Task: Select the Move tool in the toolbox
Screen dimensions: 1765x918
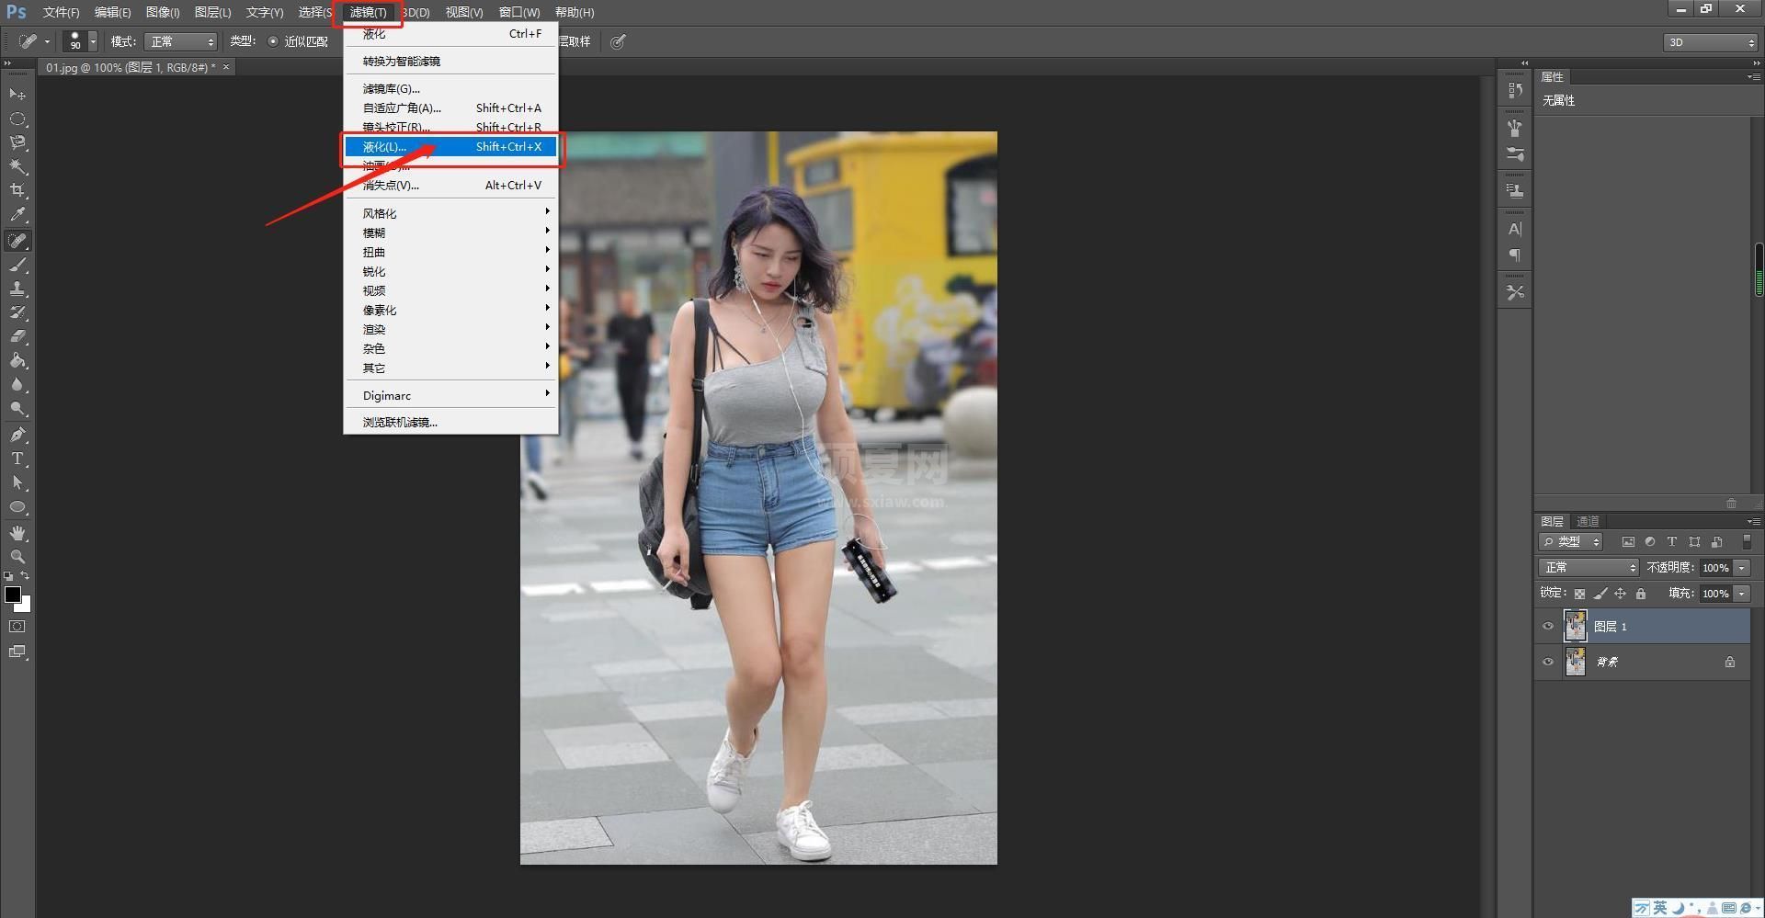Action: (17, 95)
